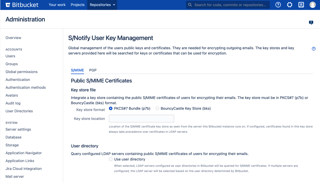Open Your work in top navigation
320x183 pixels.
click(57, 5)
